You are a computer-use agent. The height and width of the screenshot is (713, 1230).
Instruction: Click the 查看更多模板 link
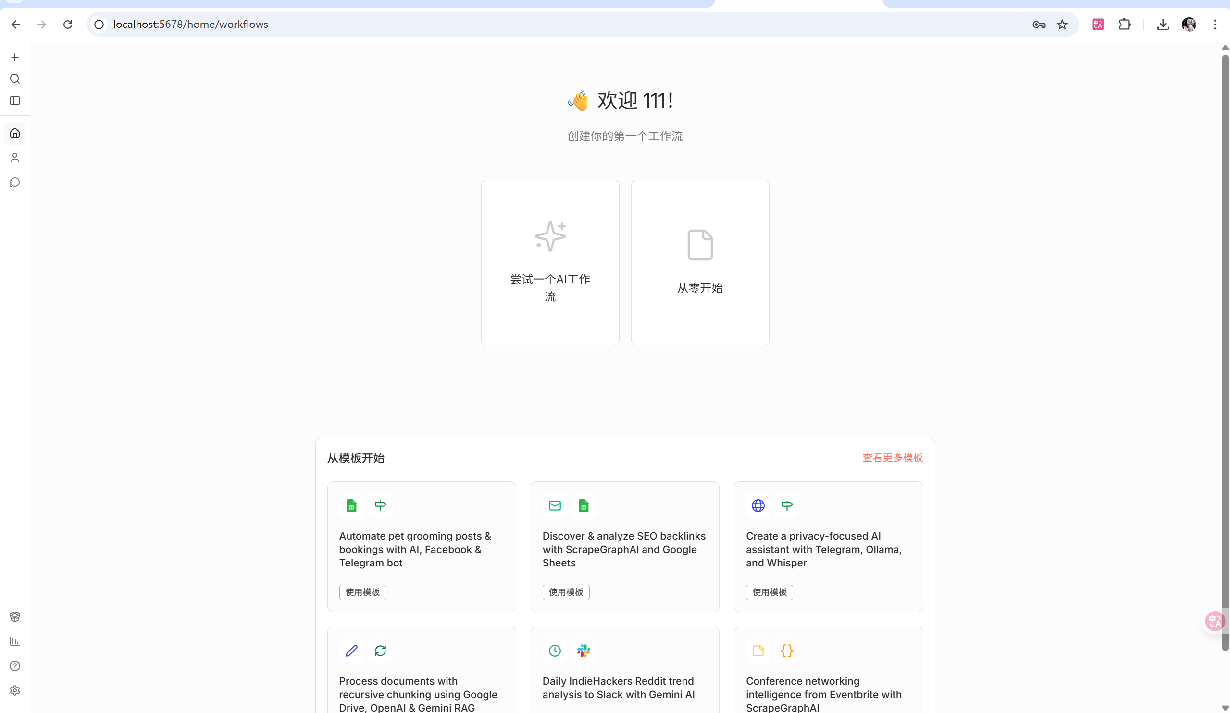pyautogui.click(x=892, y=458)
